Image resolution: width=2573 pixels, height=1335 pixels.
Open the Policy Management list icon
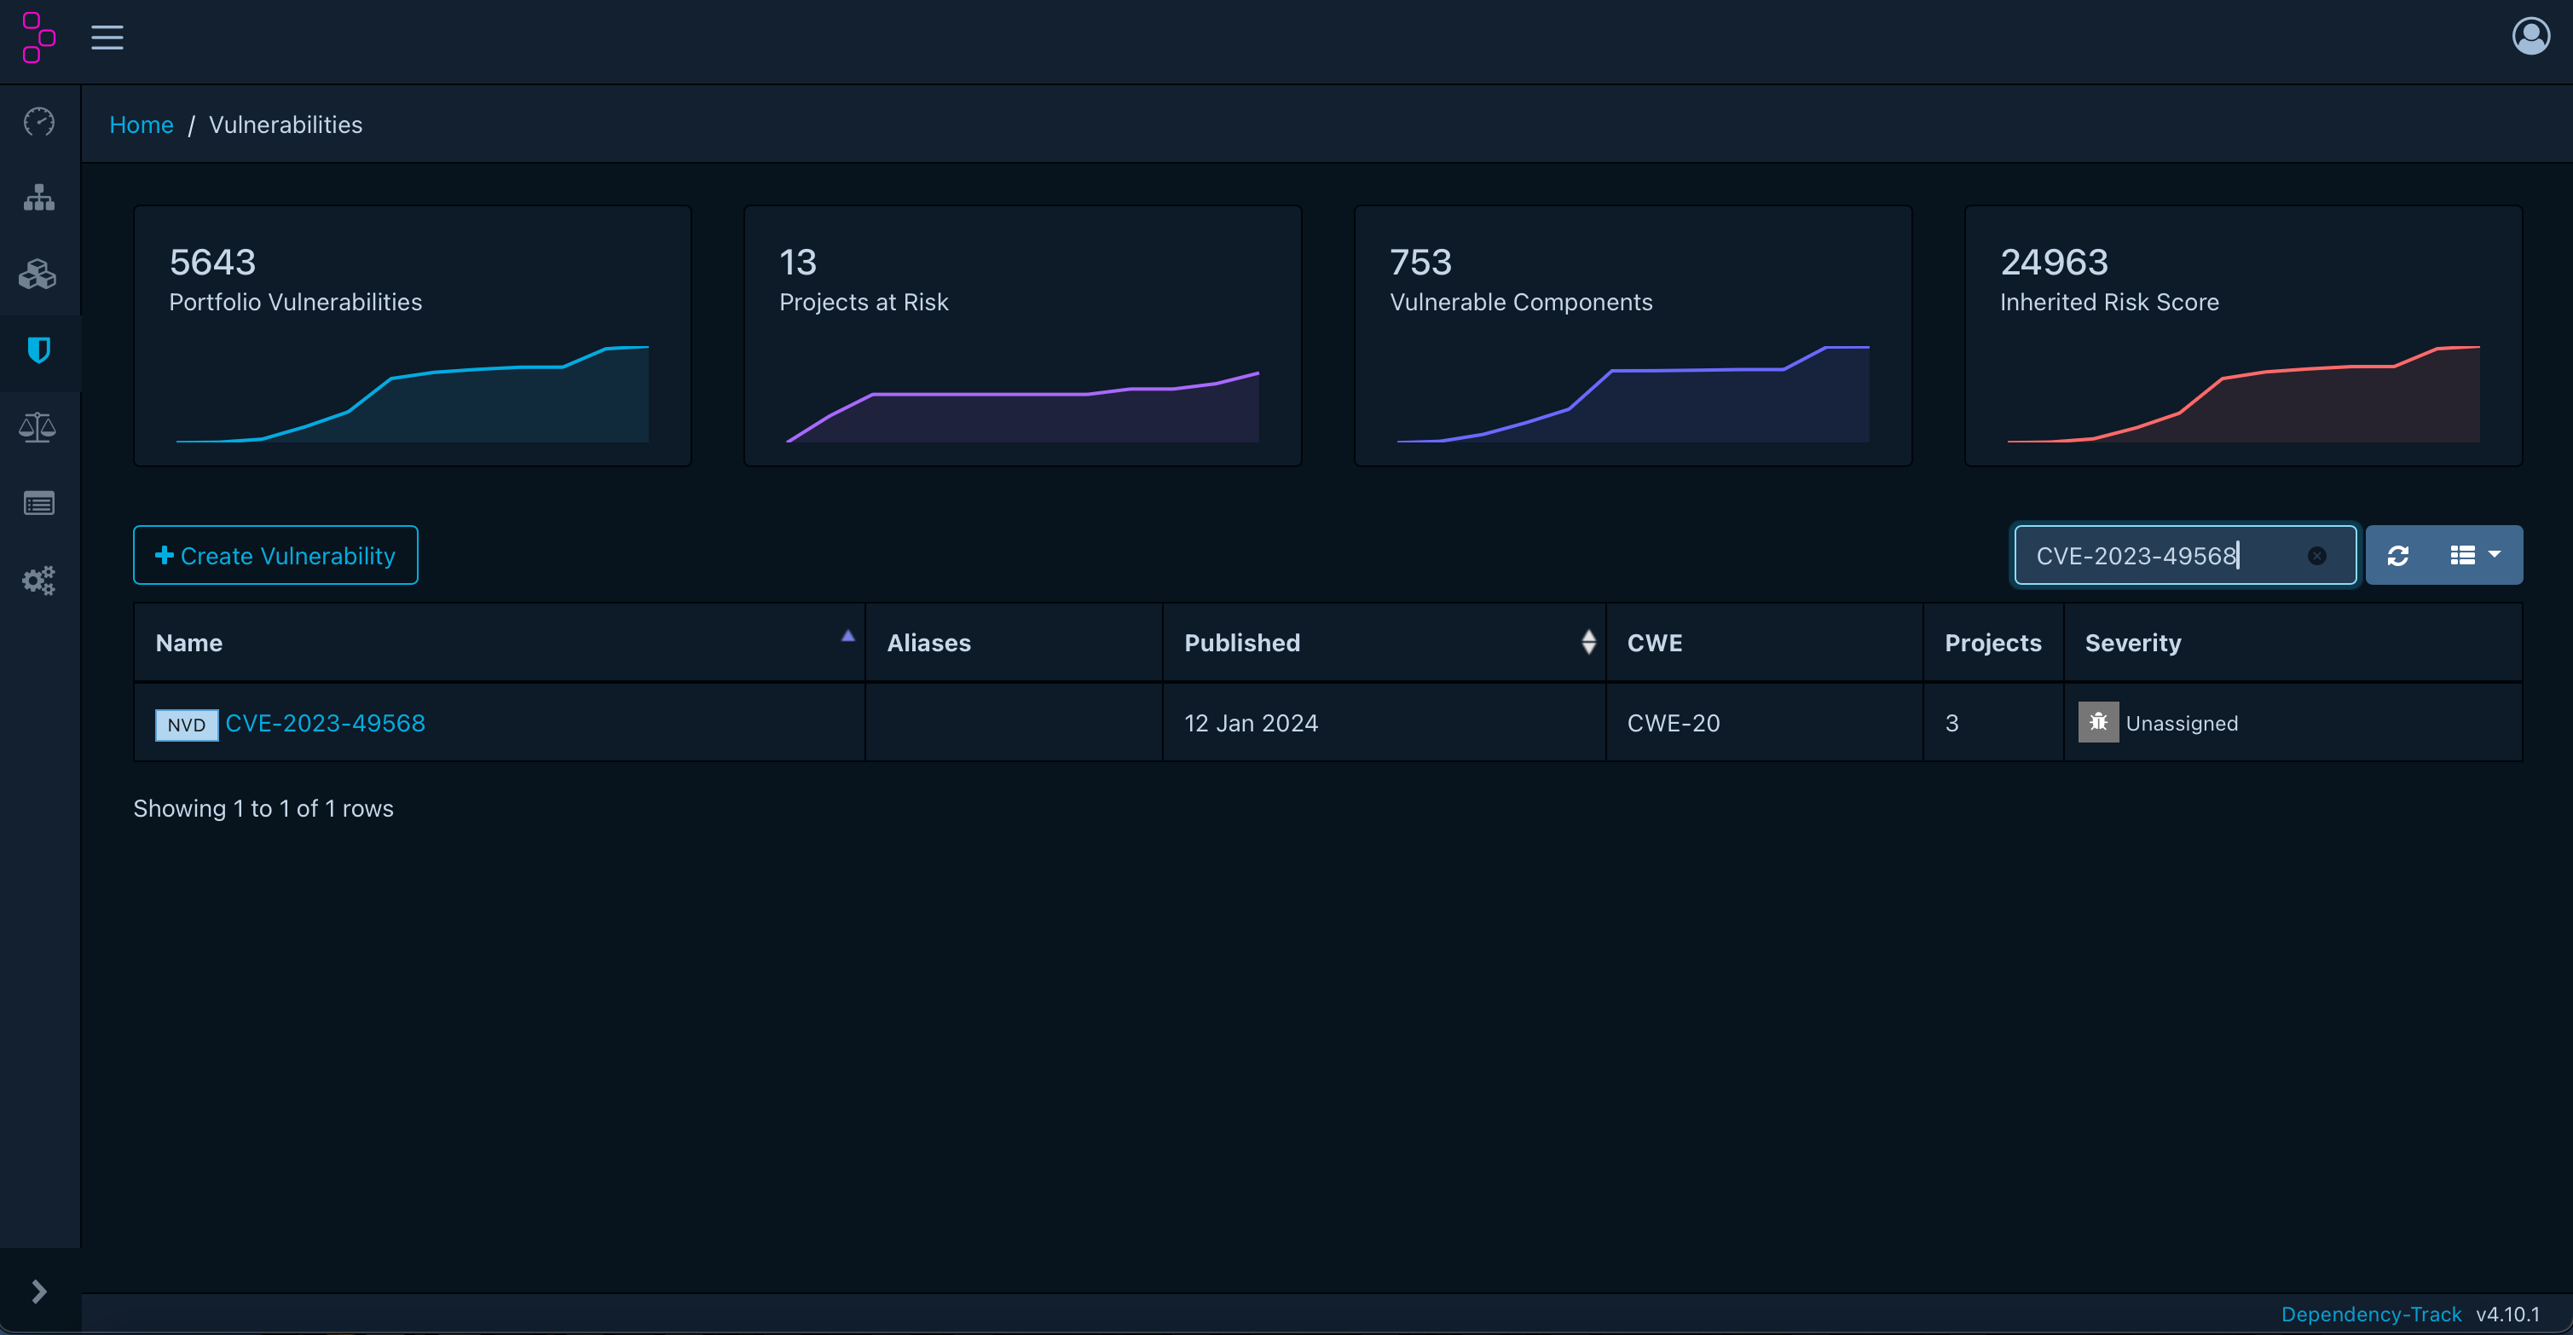[39, 503]
